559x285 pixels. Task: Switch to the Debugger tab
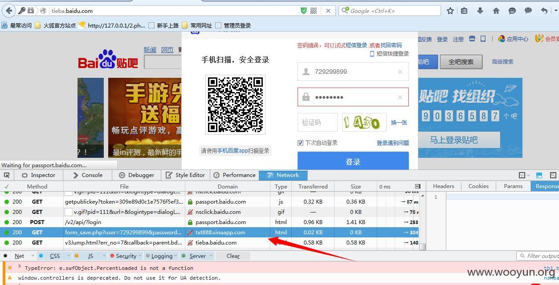point(136,175)
